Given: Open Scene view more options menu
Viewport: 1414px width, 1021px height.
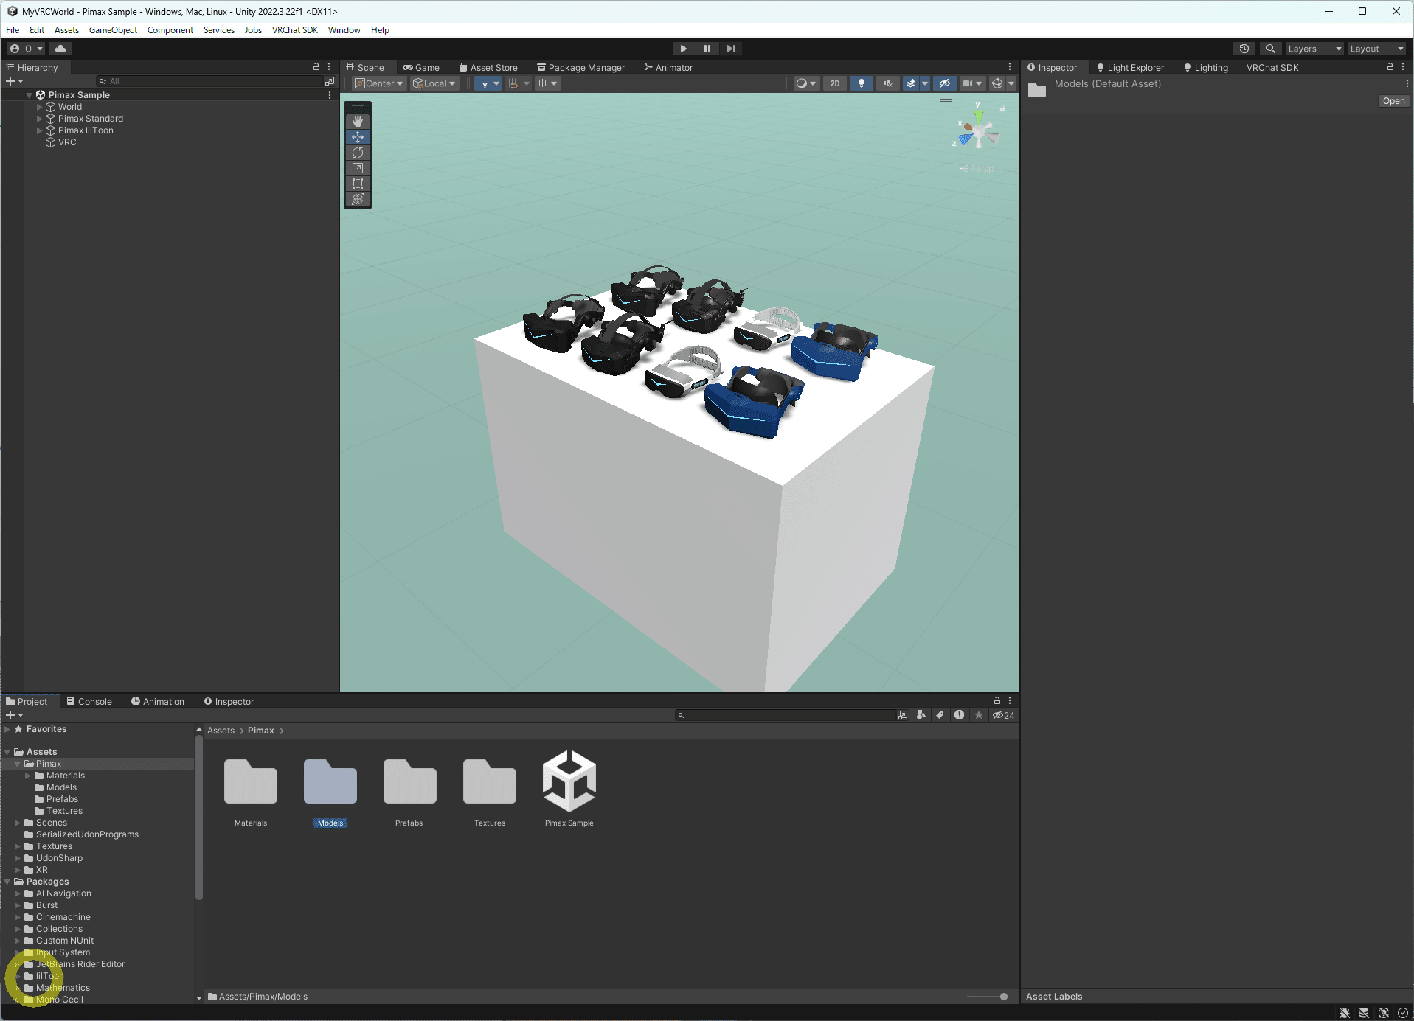Looking at the screenshot, I should 1010,67.
